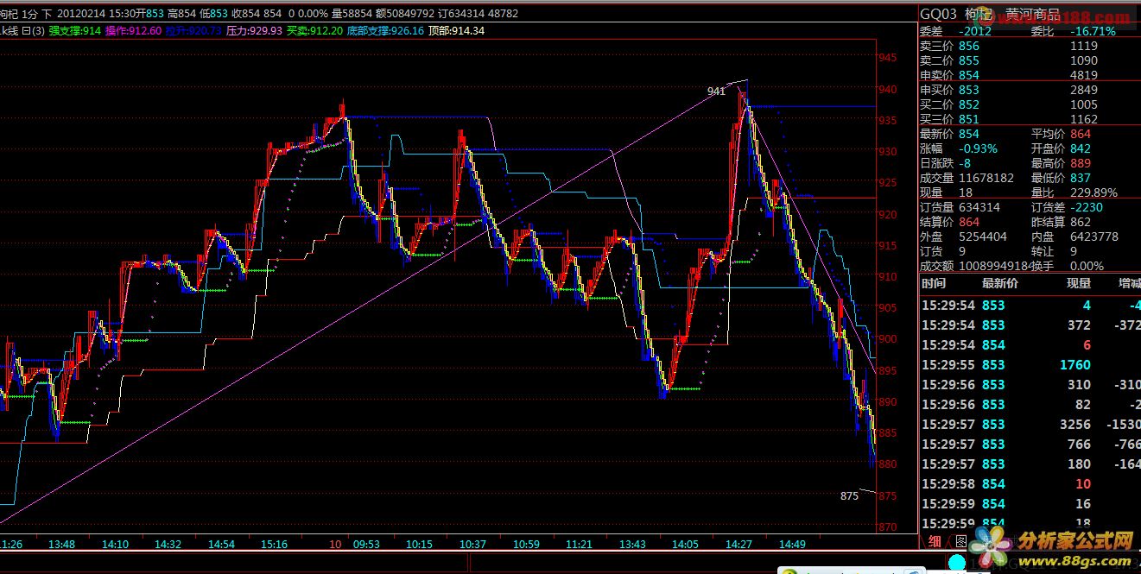Image resolution: width=1141 pixels, height=574 pixels.
Task: Select the GQ03 contract code header
Action: [x=938, y=15]
